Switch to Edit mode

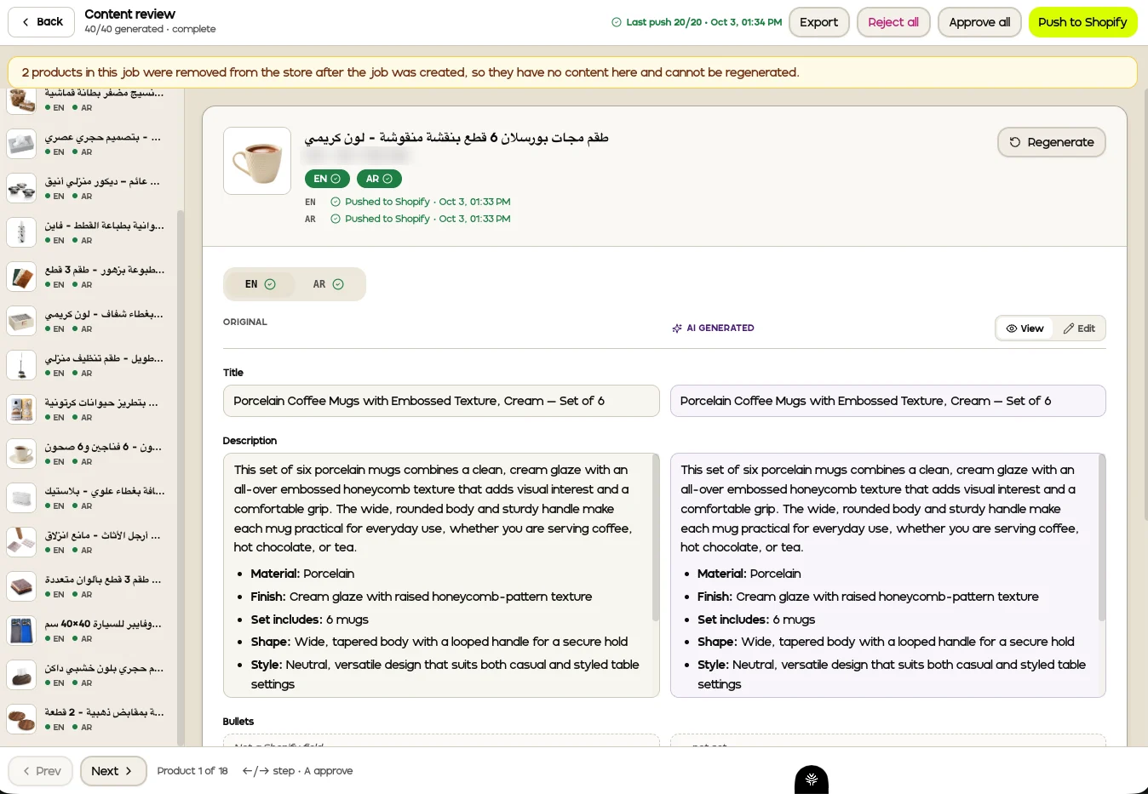click(x=1079, y=328)
